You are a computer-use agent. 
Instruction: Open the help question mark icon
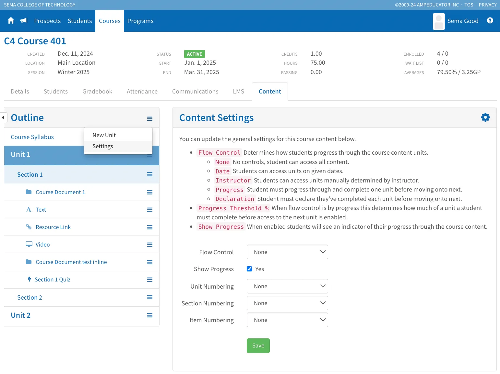490,20
